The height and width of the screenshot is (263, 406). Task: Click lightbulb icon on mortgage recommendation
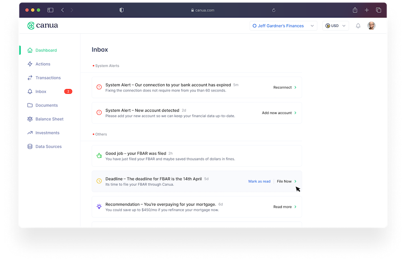[99, 206]
